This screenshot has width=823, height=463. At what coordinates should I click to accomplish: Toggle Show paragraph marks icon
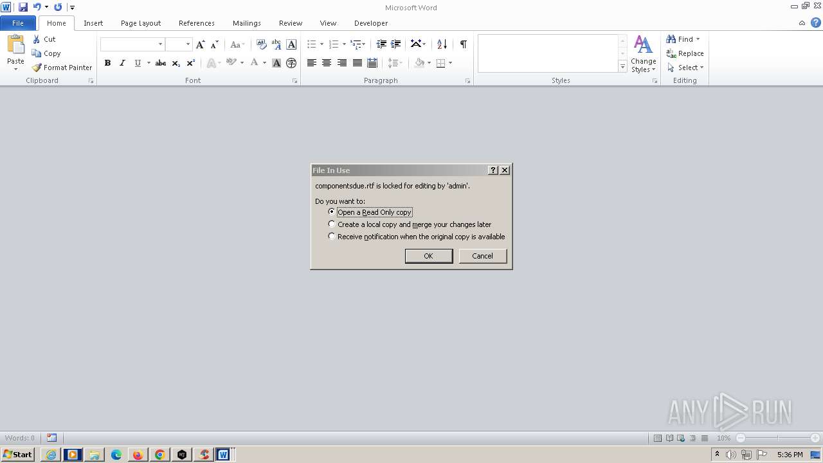coord(463,44)
